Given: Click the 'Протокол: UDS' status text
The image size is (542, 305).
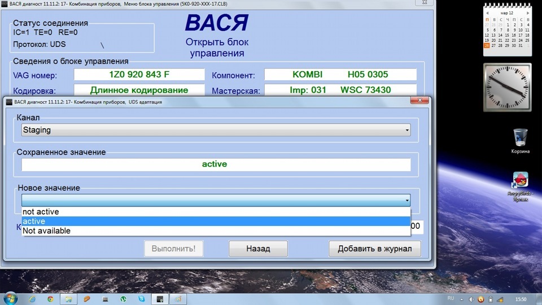Looking at the screenshot, I should [x=40, y=44].
